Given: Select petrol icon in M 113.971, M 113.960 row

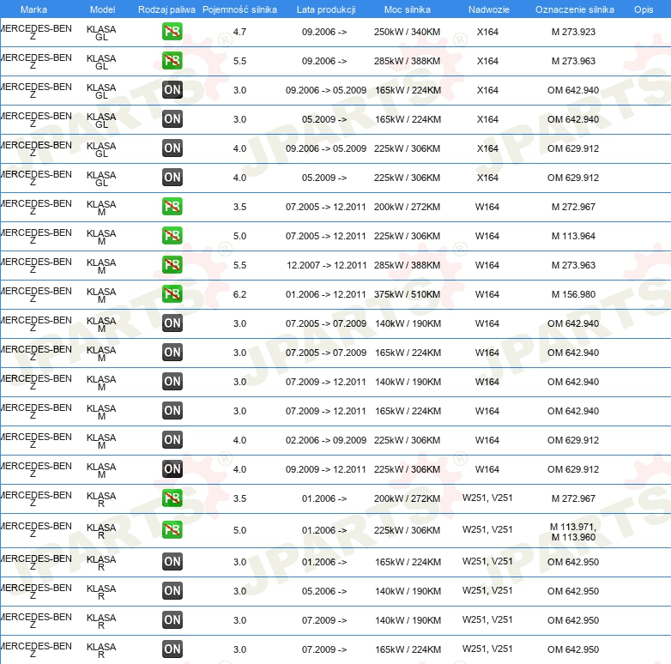Looking at the screenshot, I should click(172, 529).
